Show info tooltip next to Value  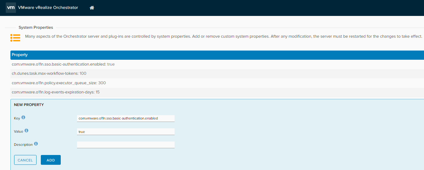[x=26, y=131]
